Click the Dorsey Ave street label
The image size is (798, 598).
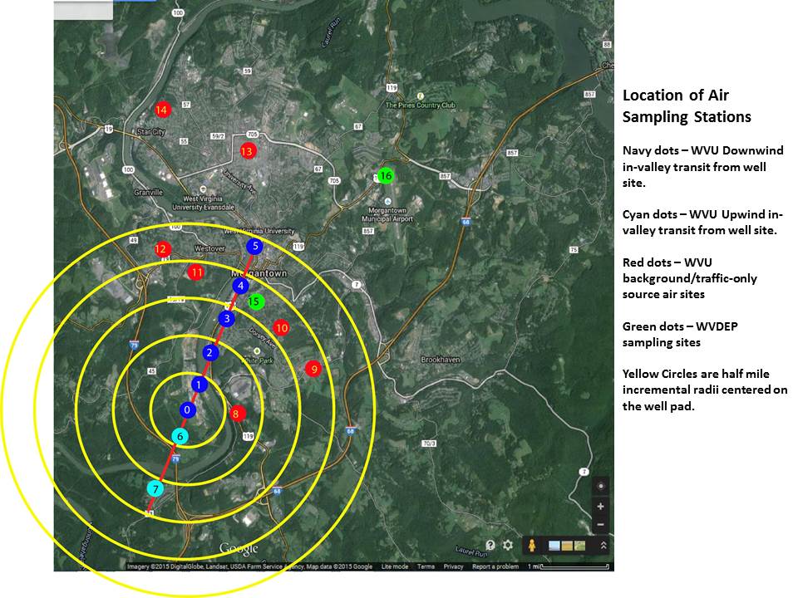[262, 339]
